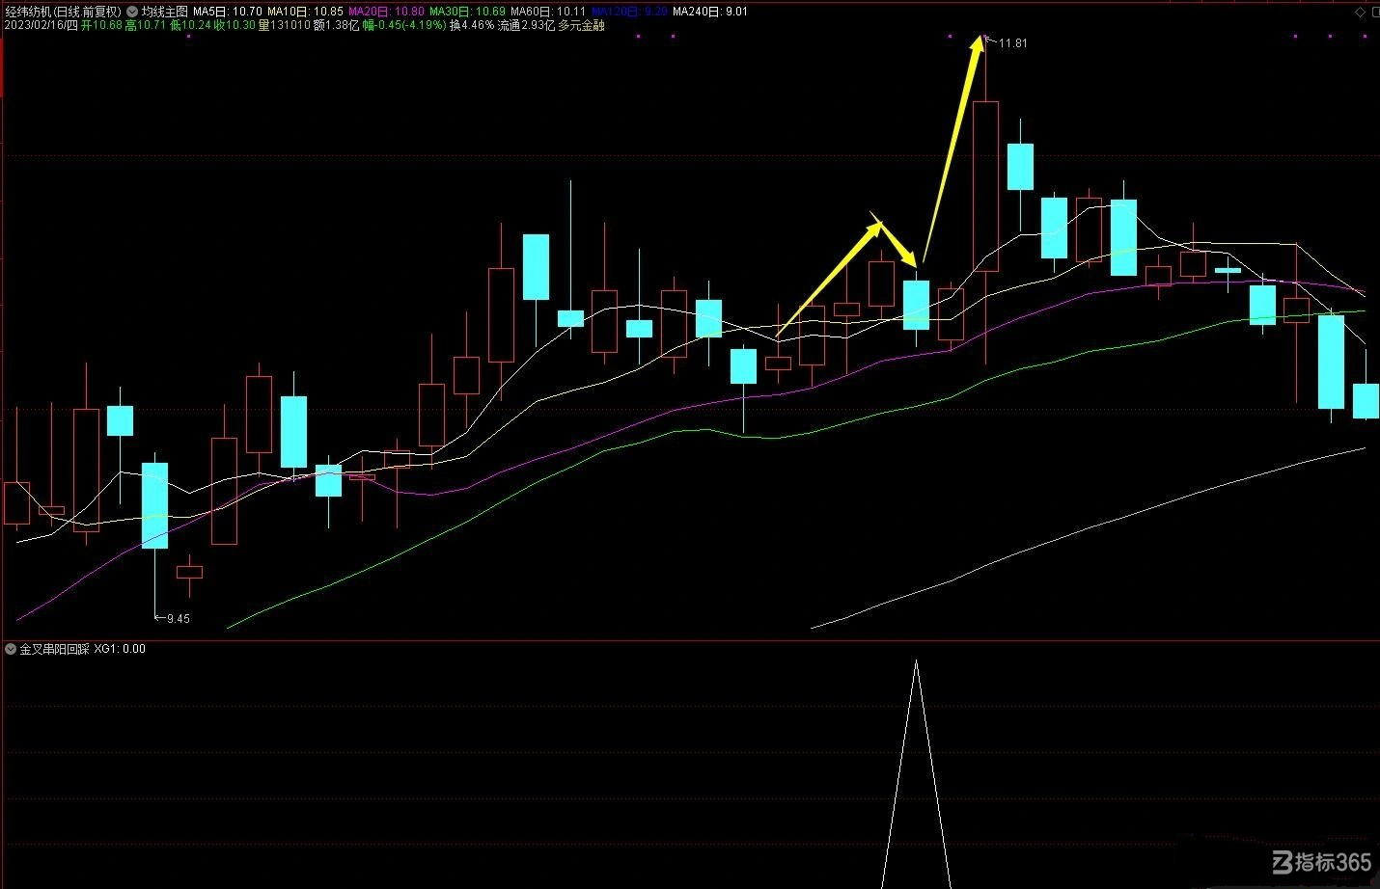The height and width of the screenshot is (889, 1380).
Task: Click the turnover amount 额1.38亿
Action: click(x=336, y=25)
